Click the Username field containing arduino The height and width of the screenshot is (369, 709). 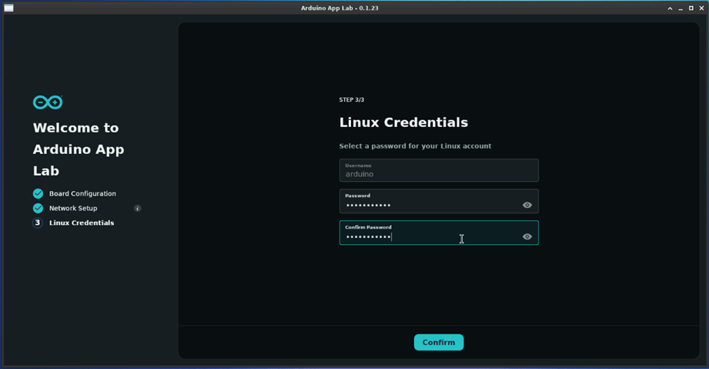[x=438, y=170]
